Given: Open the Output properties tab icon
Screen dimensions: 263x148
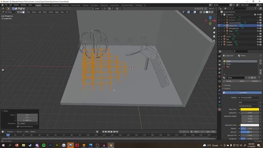Looking at the screenshot, I should pyautogui.click(x=219, y=65).
